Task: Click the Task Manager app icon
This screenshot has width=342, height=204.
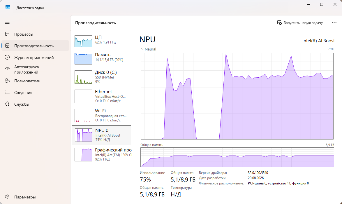Action: 8,7
